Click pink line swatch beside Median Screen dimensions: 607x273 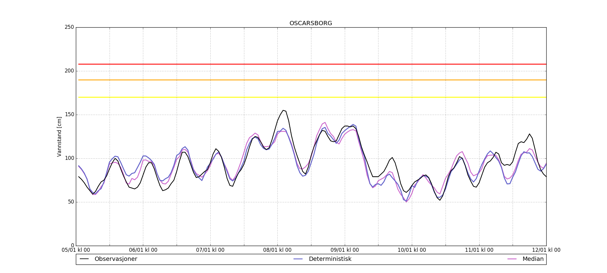click(512, 259)
